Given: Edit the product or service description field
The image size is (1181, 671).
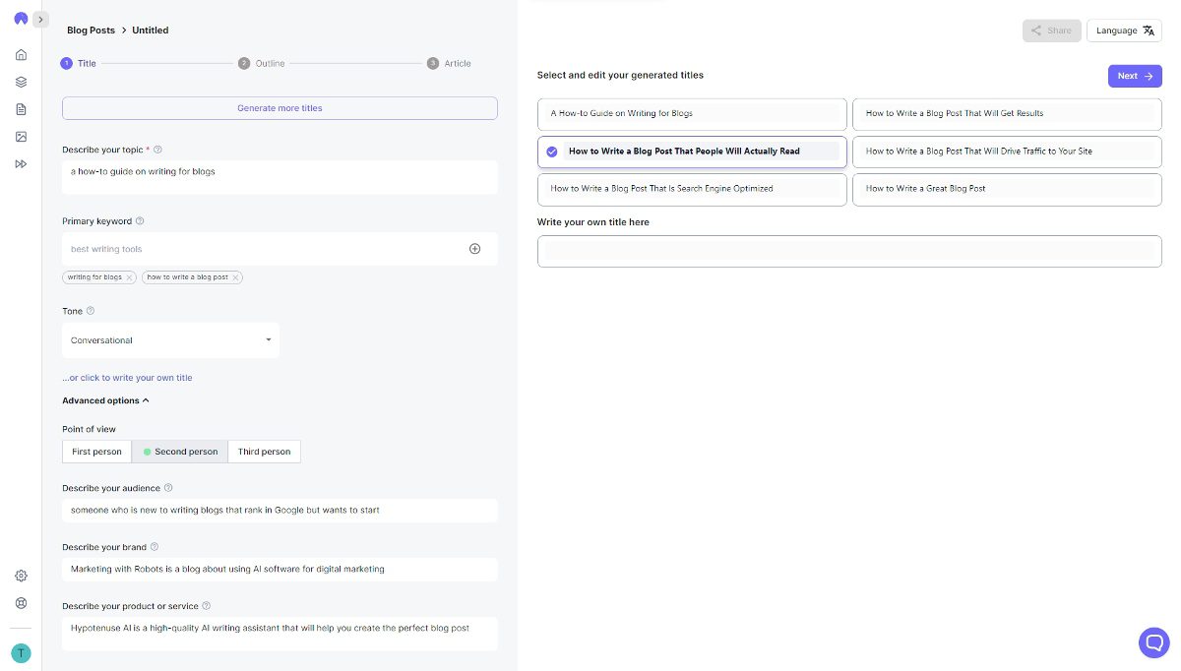Looking at the screenshot, I should [280, 633].
